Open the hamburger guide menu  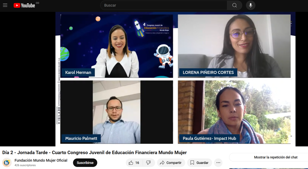tap(5, 5)
